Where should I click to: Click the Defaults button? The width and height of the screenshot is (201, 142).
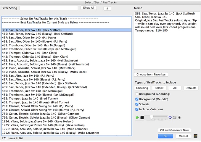tap(191, 88)
